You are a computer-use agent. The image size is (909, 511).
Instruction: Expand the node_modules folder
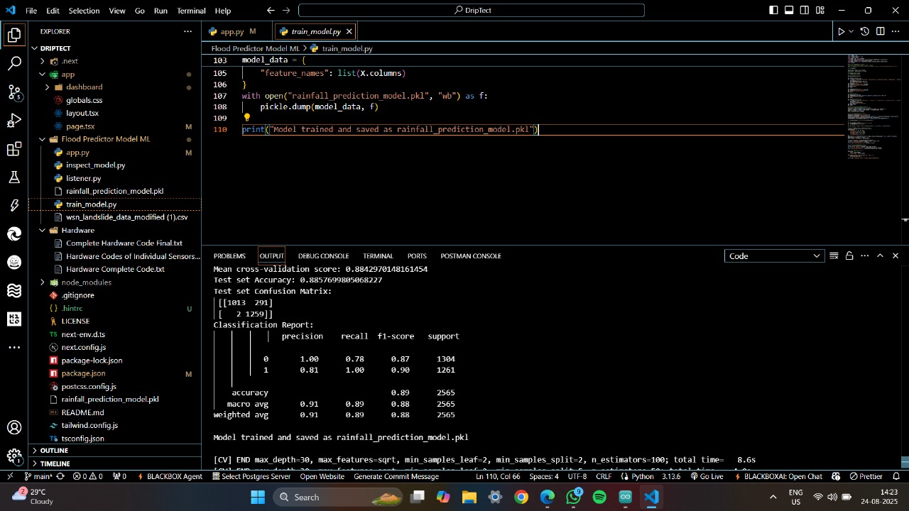coord(86,282)
